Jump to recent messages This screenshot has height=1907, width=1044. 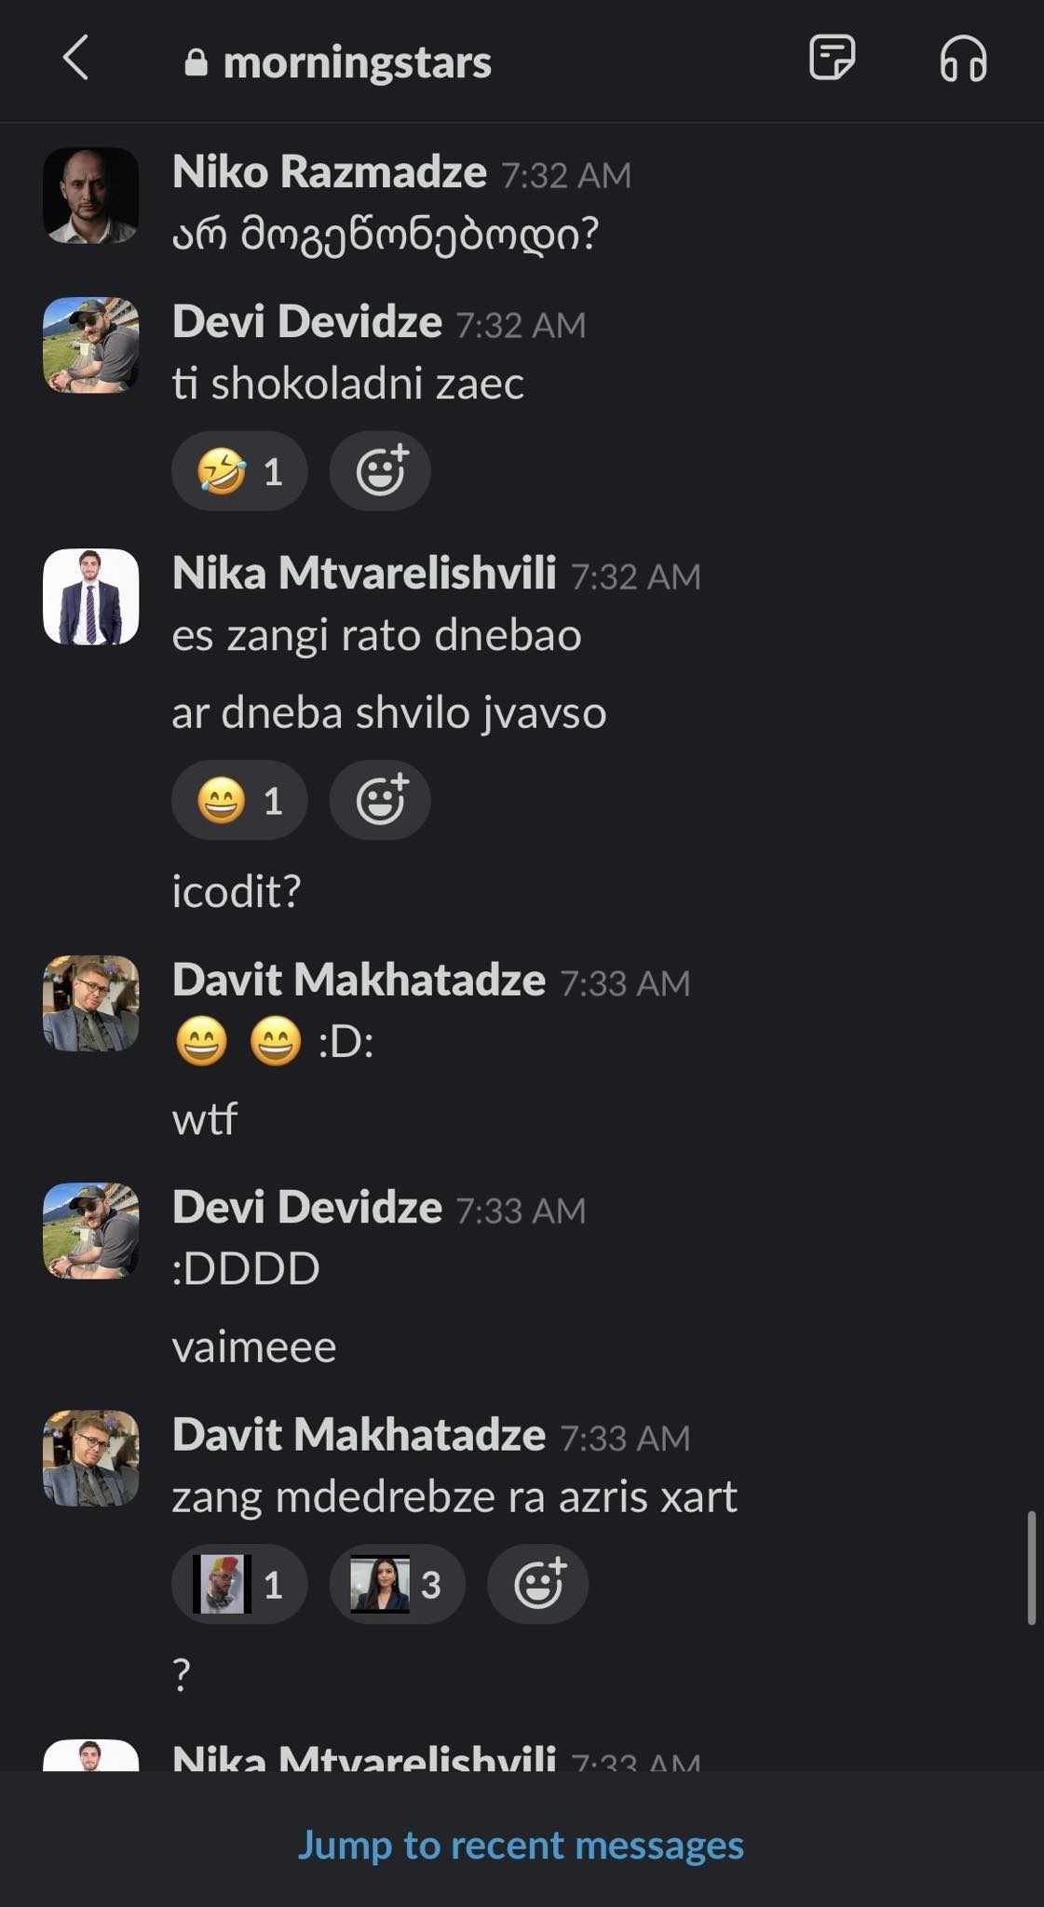click(521, 1845)
